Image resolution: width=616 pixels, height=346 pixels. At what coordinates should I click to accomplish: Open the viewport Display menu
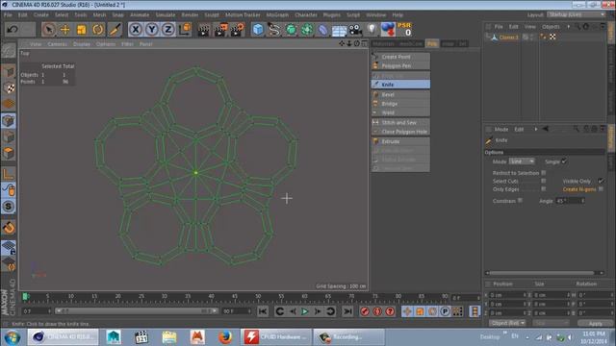[x=82, y=44]
